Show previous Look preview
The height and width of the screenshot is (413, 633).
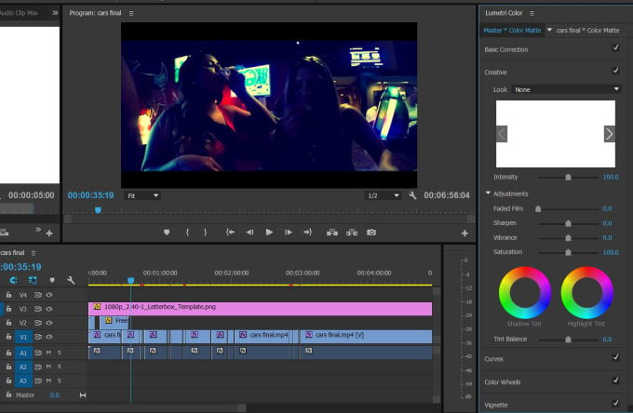coord(502,134)
